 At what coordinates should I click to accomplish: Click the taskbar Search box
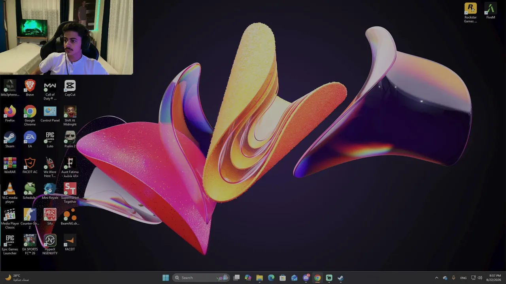202,278
